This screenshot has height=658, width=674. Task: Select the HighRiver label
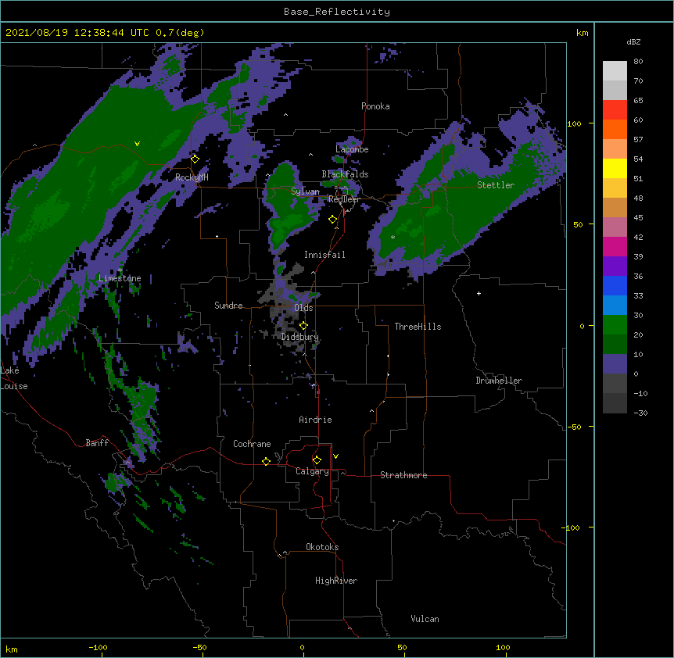336,581
